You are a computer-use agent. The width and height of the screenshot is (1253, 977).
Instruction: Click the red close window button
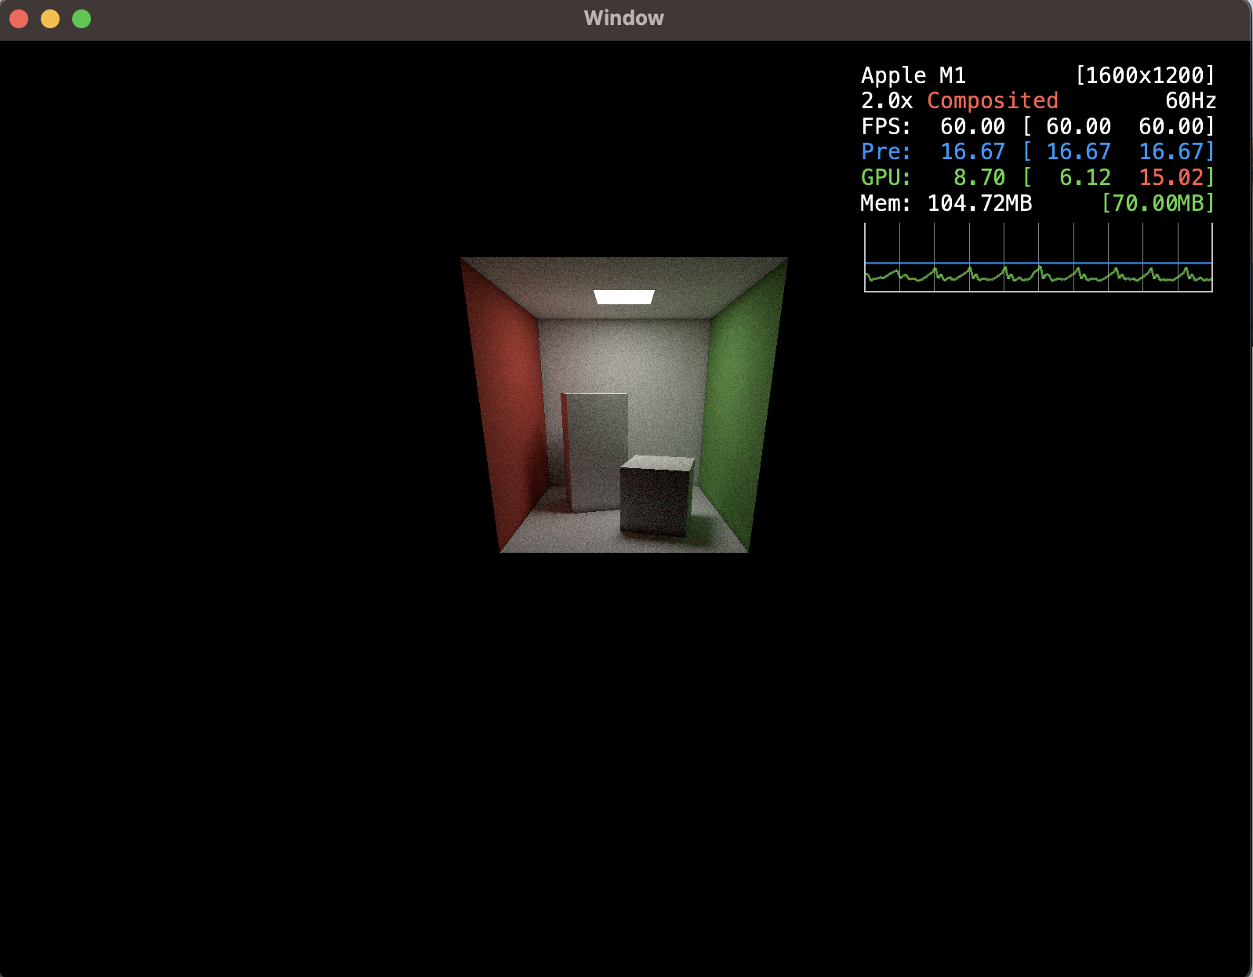(x=20, y=19)
